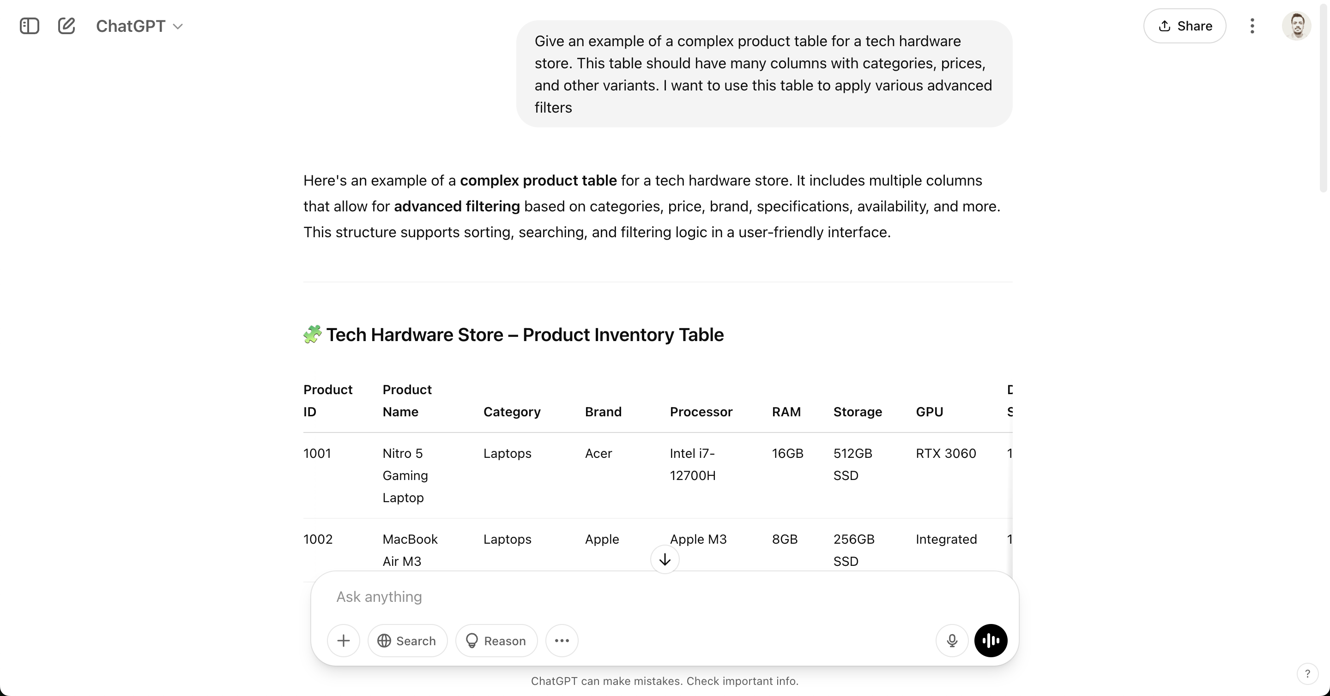Expand more tools ellipsis in composer

pos(562,641)
